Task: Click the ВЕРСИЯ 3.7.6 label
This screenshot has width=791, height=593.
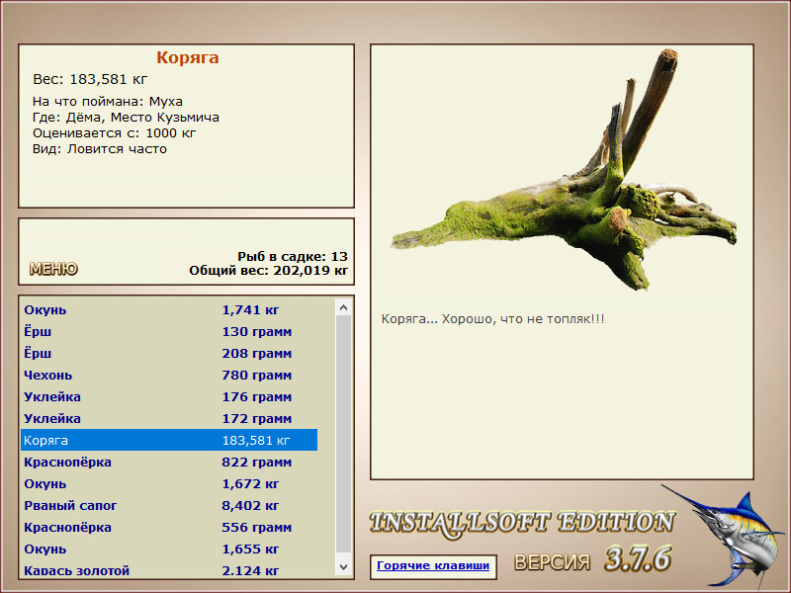Action: point(592,558)
